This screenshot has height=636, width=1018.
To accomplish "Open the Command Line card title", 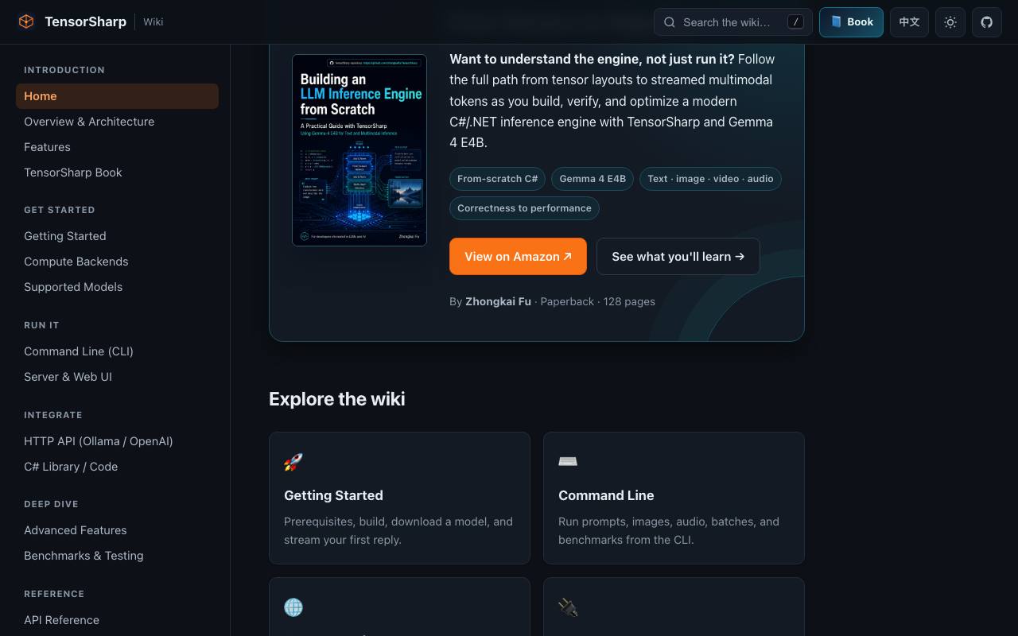I will pyautogui.click(x=606, y=495).
